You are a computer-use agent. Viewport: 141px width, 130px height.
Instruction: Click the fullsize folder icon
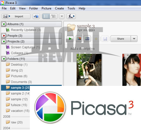8,105
